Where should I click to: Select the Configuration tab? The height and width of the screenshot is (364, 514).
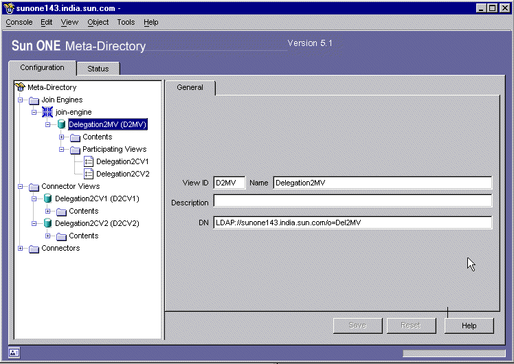pyautogui.click(x=43, y=67)
